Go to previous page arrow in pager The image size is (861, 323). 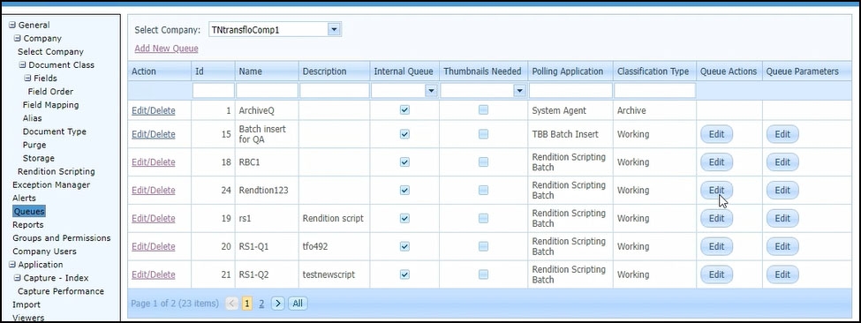232,304
